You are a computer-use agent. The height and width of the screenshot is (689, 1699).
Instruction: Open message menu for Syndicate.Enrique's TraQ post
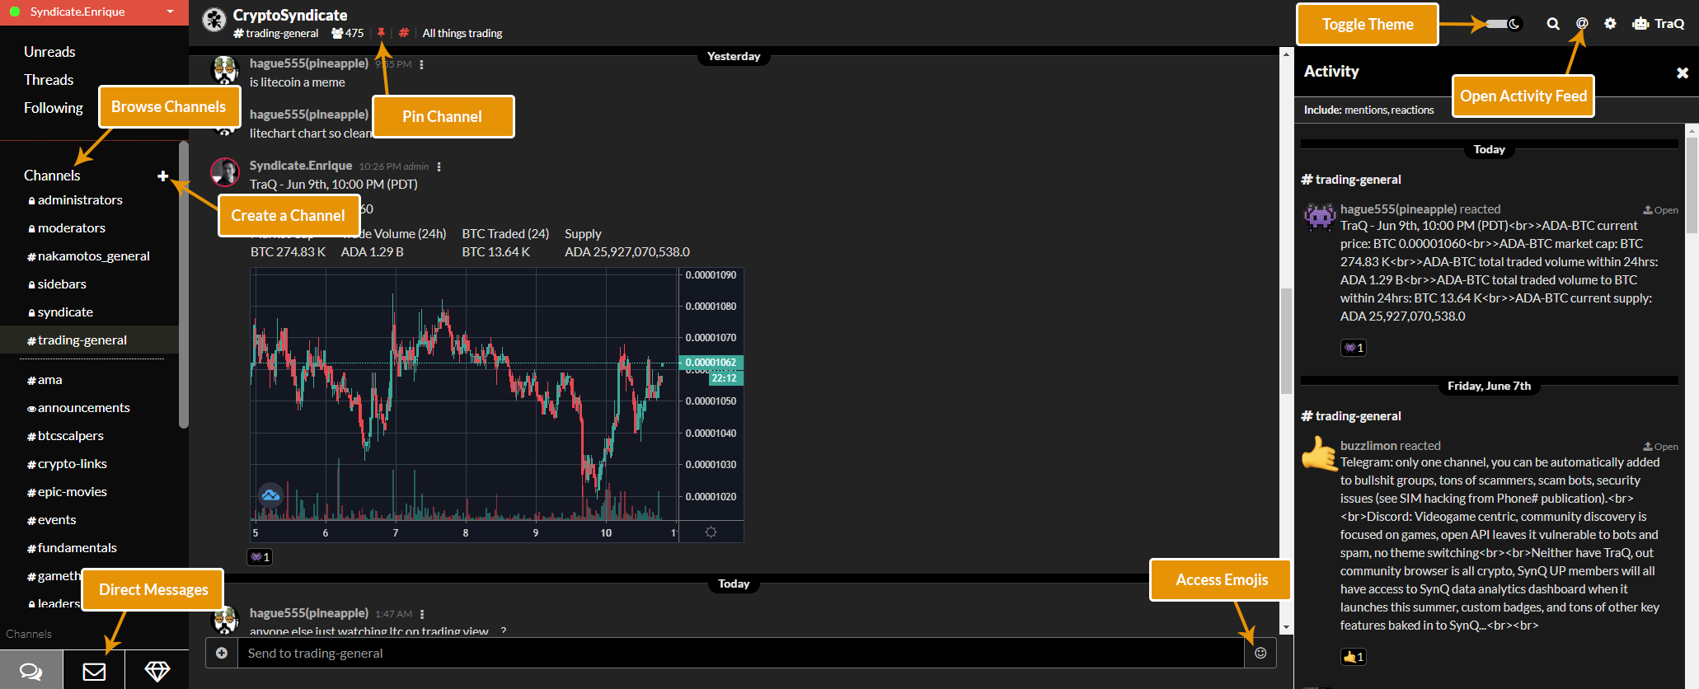click(x=439, y=166)
